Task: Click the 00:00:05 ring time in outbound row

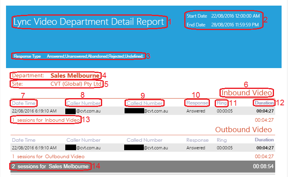Action: tap(225, 148)
